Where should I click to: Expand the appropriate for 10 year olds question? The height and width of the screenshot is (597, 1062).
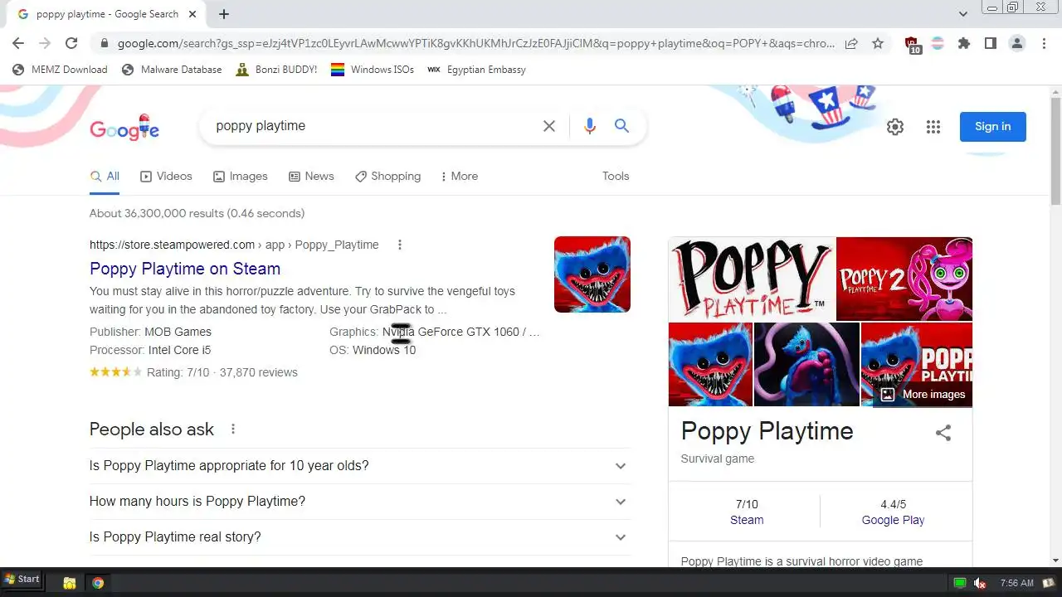pos(359,466)
